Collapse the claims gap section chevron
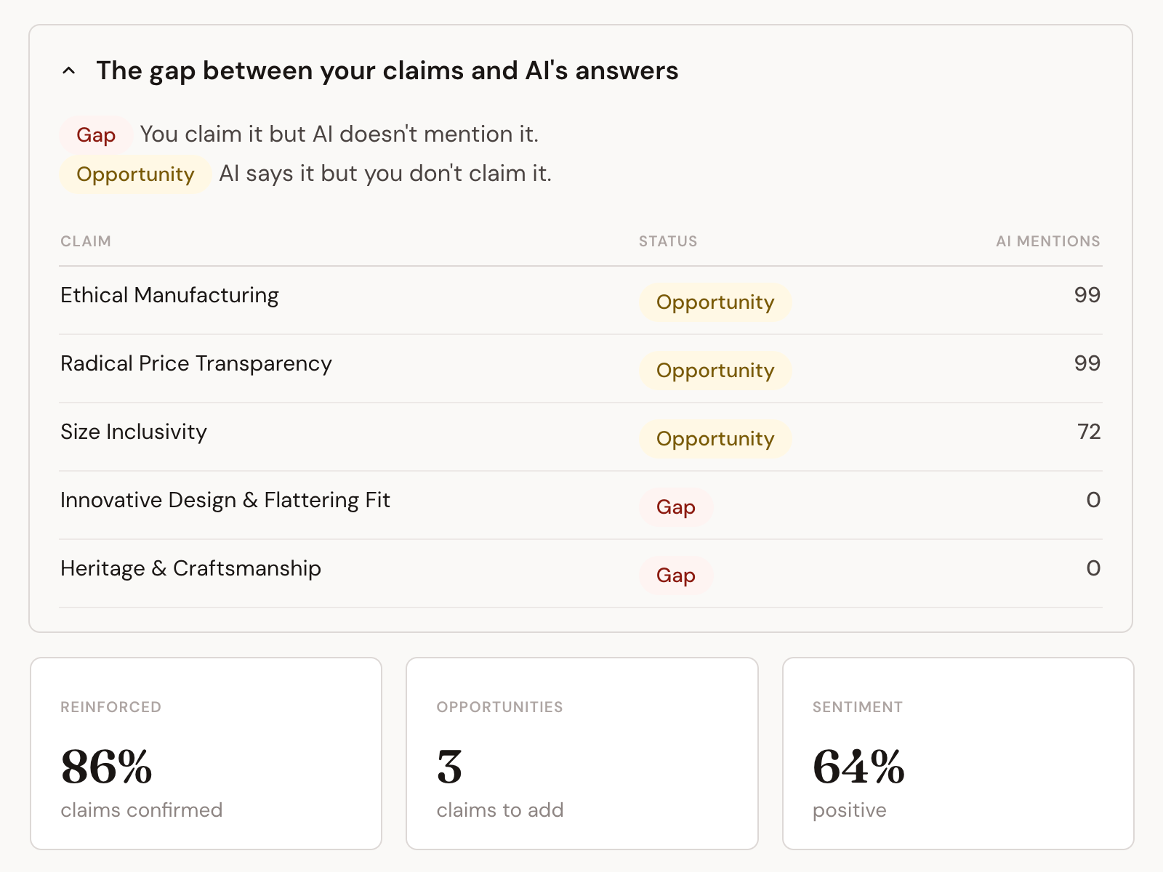Viewport: 1163px width, 872px height. (69, 71)
